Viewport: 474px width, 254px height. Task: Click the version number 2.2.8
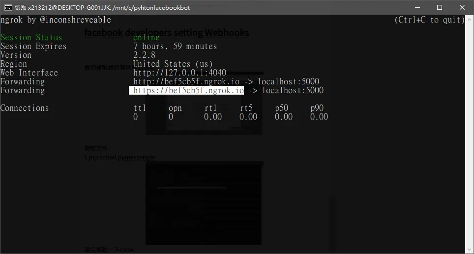(144, 55)
